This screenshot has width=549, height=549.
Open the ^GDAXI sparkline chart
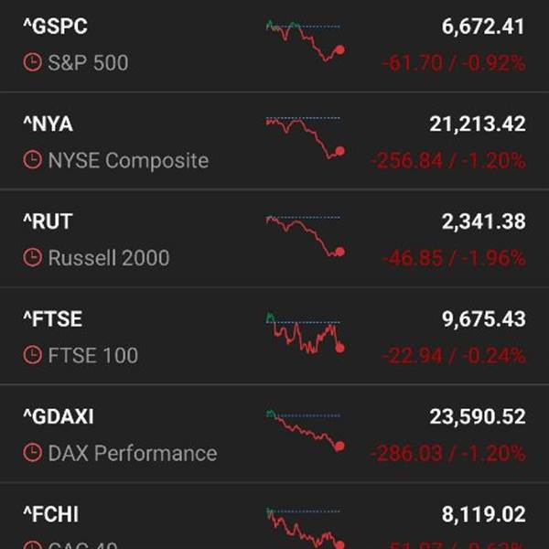(305, 430)
